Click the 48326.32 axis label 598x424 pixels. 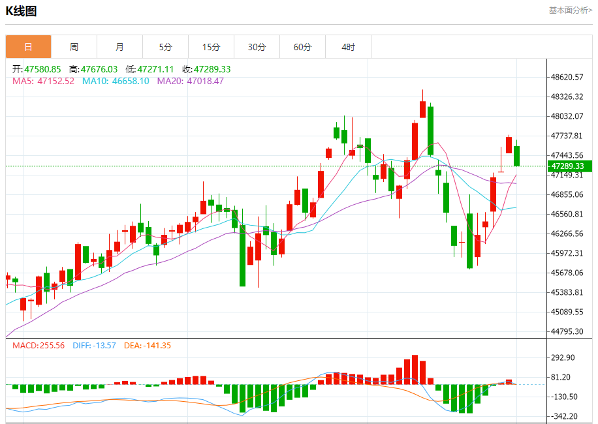click(x=567, y=97)
